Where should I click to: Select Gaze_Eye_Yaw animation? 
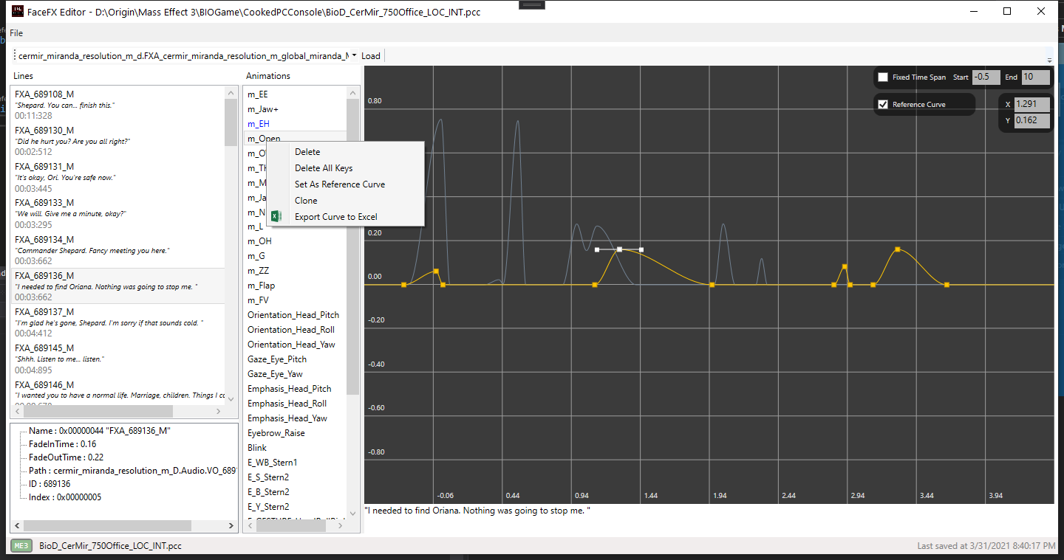coord(275,374)
